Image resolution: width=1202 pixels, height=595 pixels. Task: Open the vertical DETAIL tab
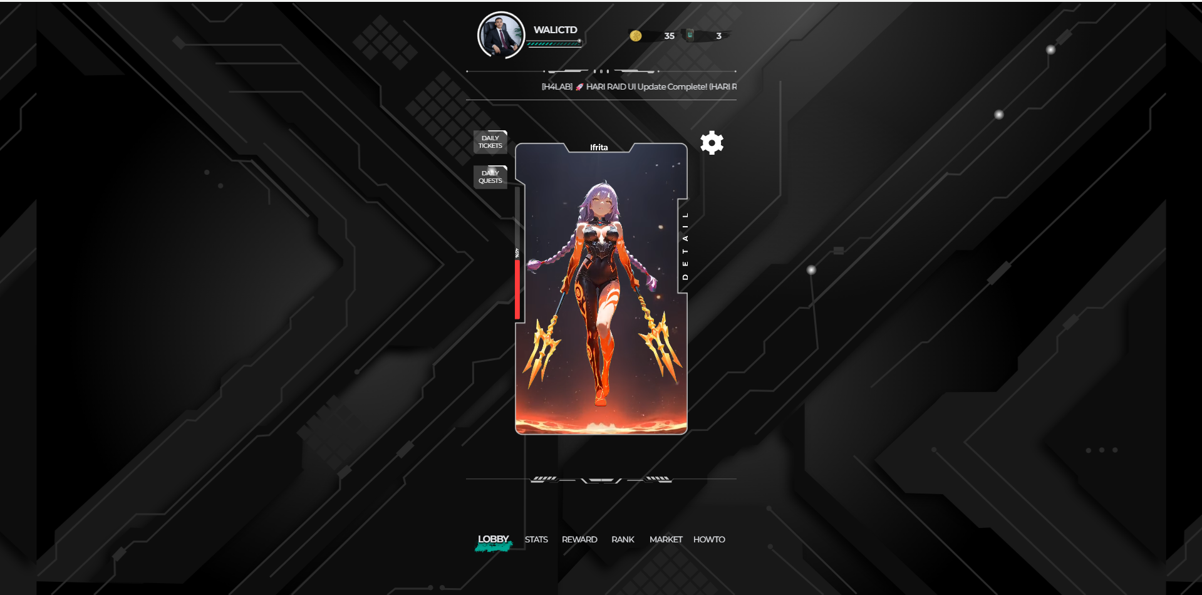pos(685,246)
